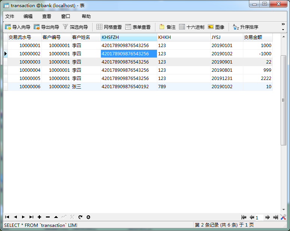Open the 编辑 menu
This screenshot has width=290, height=231.
pos(28,16)
